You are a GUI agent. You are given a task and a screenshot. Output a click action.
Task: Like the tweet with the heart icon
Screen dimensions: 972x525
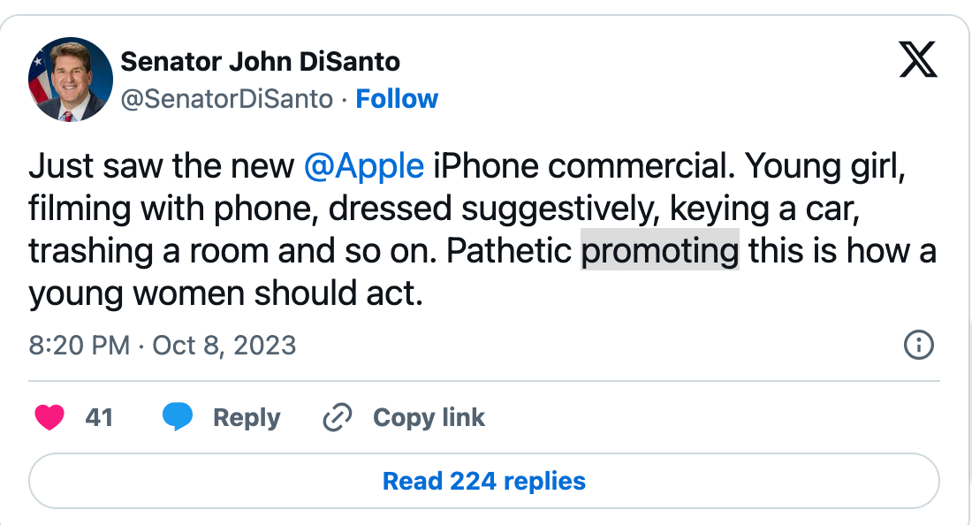pos(49,417)
